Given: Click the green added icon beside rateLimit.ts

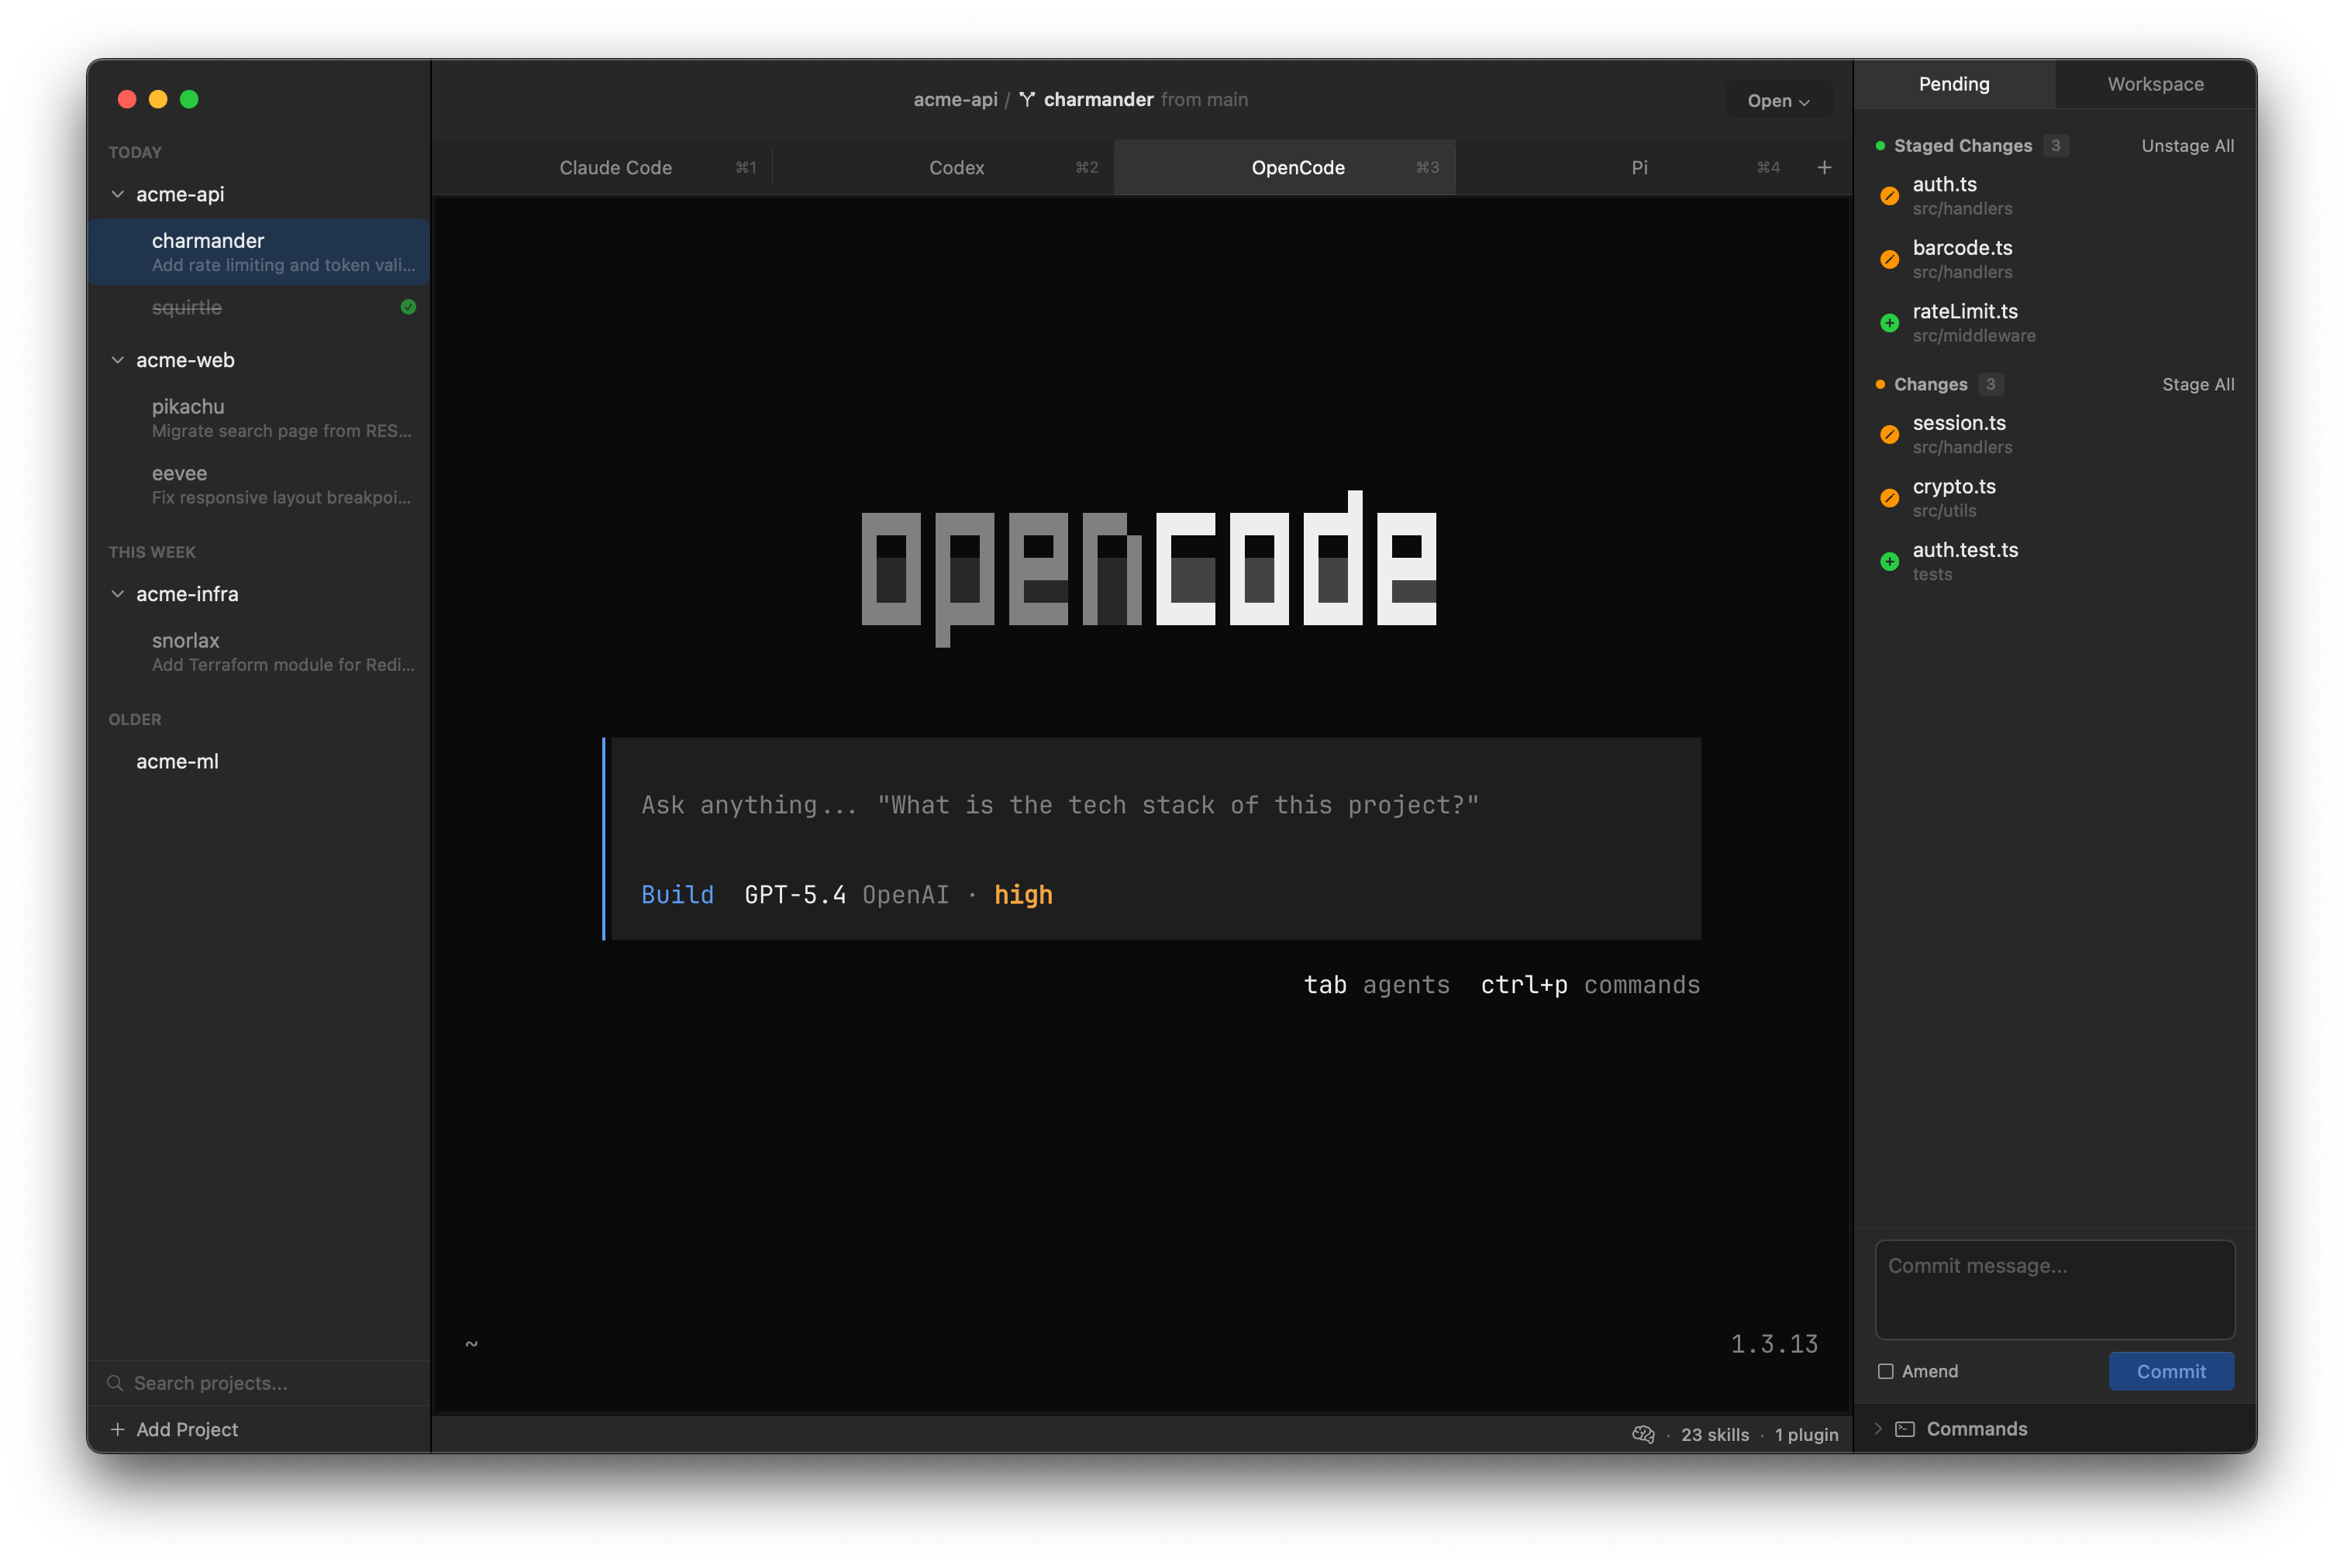Looking at the screenshot, I should (x=1890, y=323).
